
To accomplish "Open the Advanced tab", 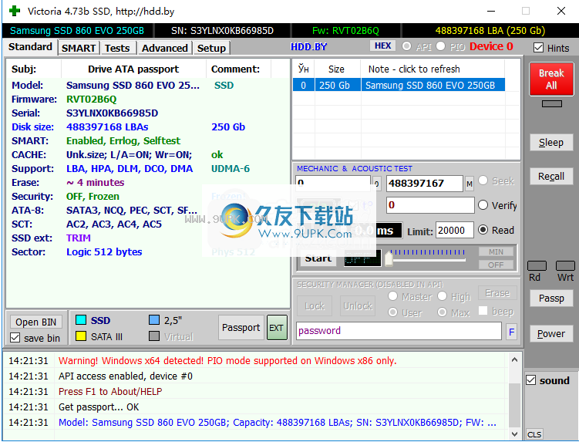I will pos(165,48).
